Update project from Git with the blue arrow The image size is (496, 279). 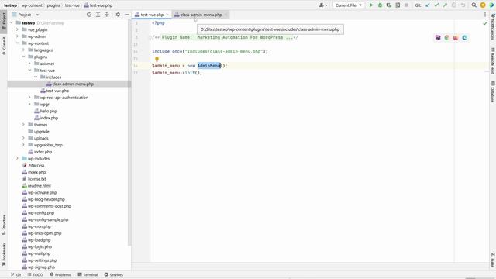click(x=428, y=5)
